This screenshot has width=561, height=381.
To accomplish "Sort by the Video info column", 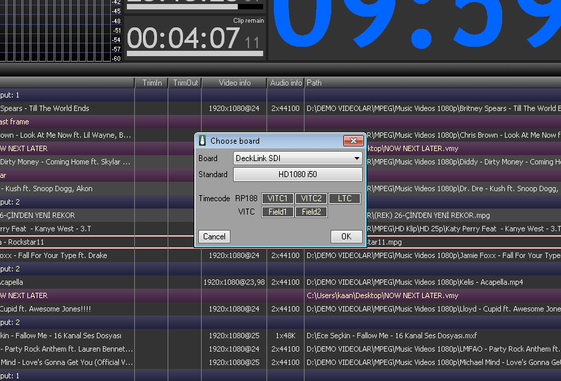I will click(234, 83).
